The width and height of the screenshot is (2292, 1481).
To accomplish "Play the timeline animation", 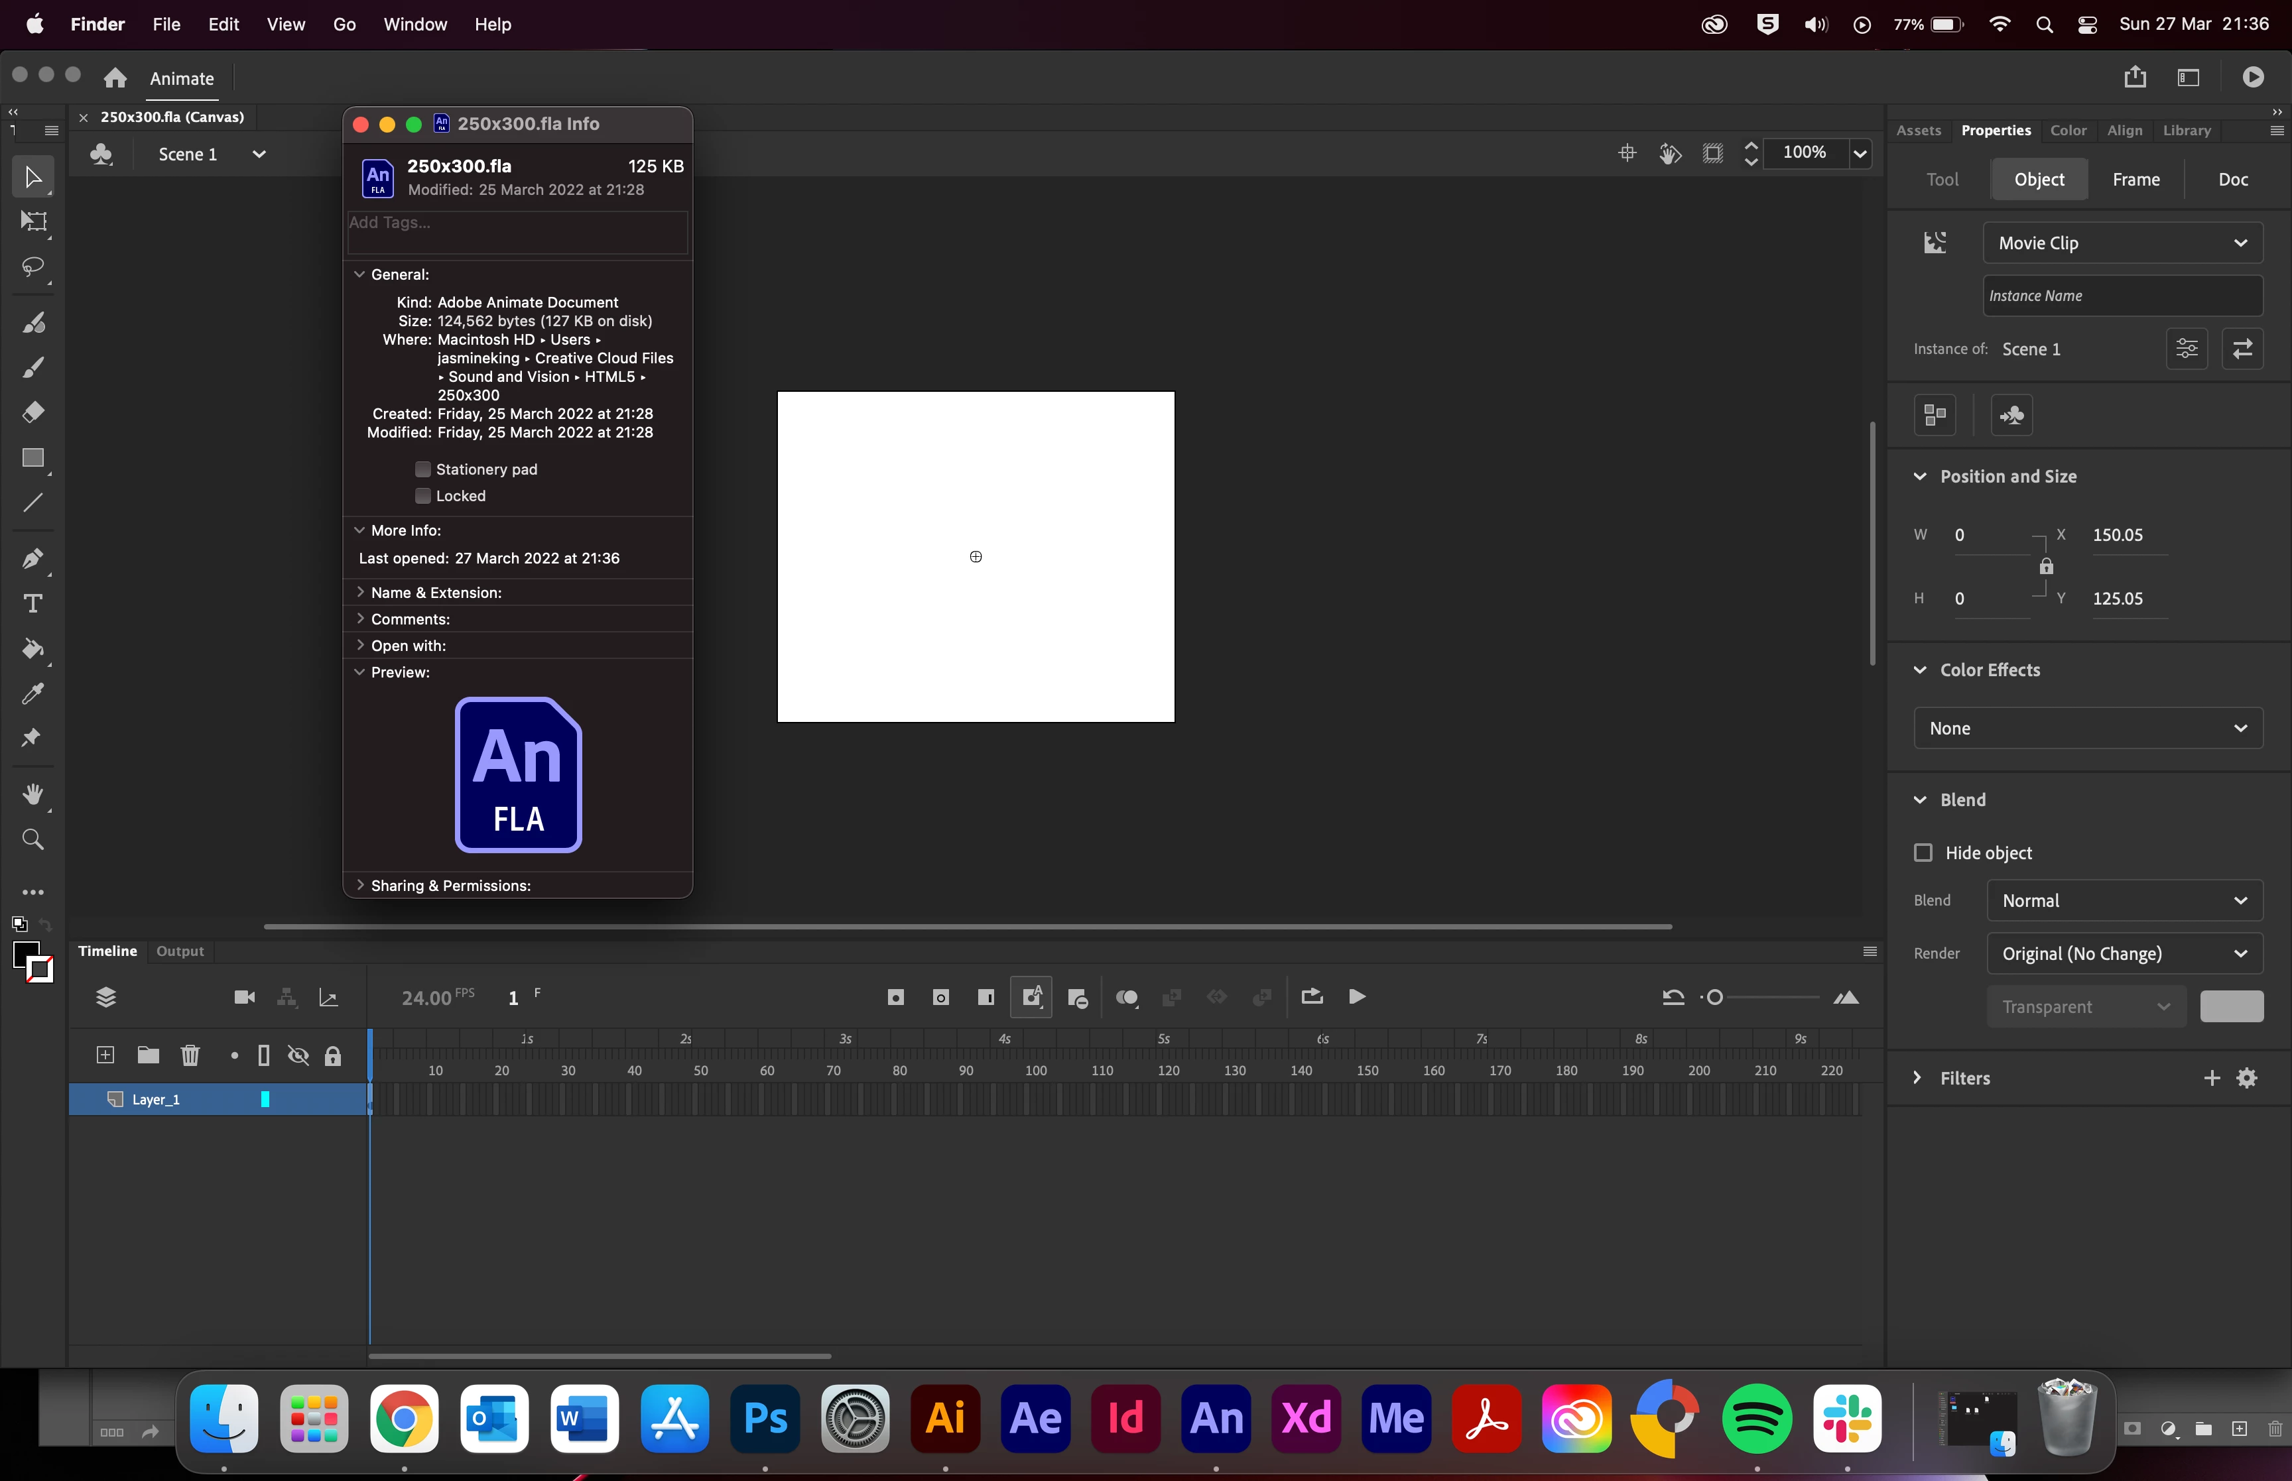I will point(1357,997).
